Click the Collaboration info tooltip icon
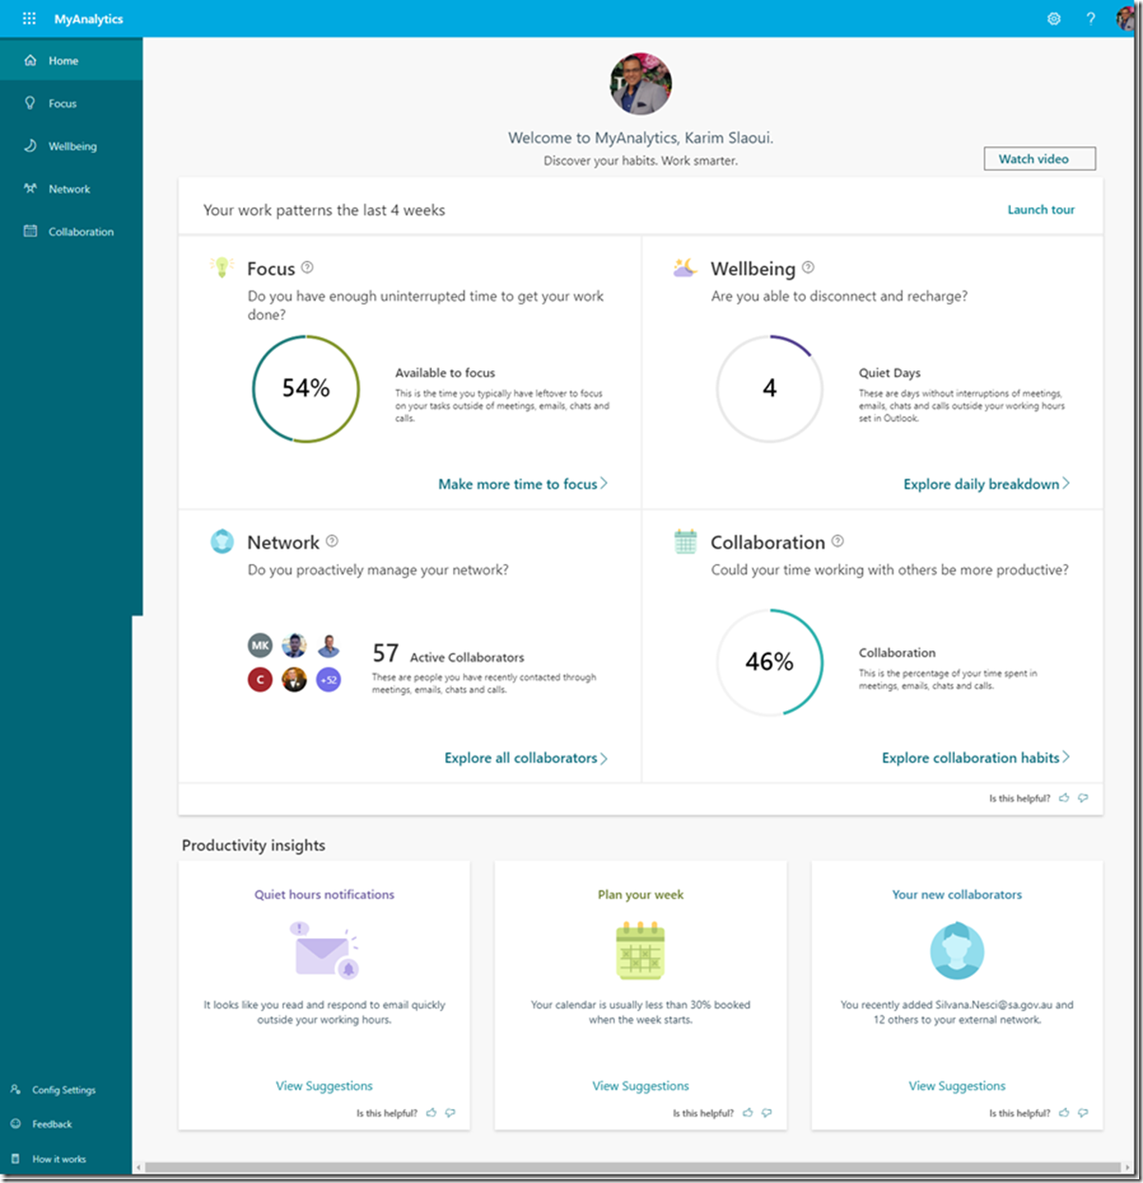This screenshot has height=1183, width=1143. pyautogui.click(x=837, y=541)
